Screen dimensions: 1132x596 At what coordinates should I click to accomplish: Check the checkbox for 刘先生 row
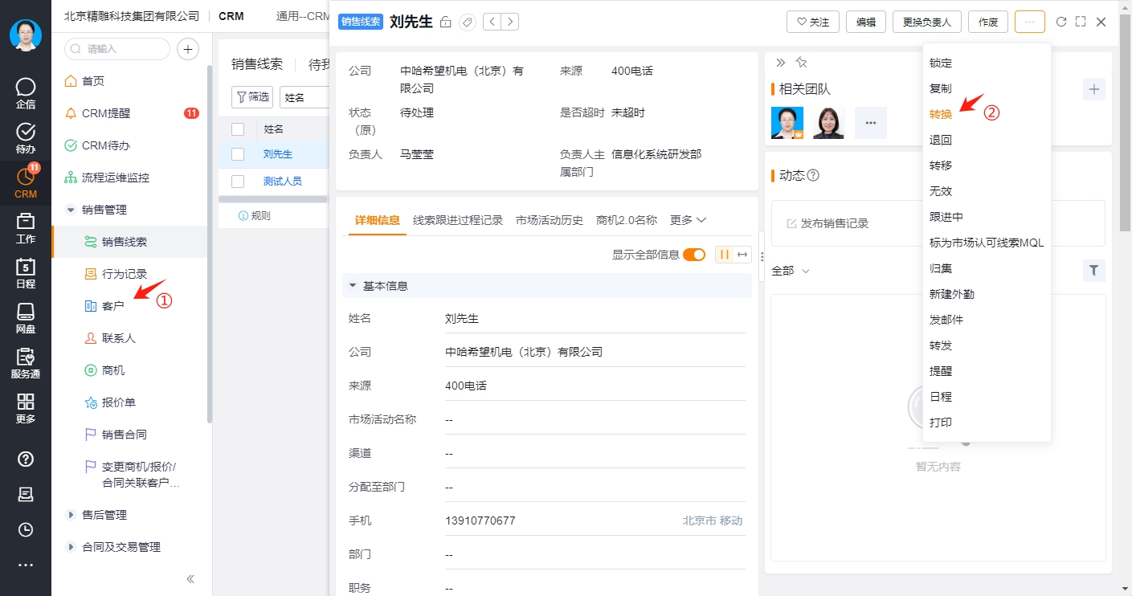(238, 154)
